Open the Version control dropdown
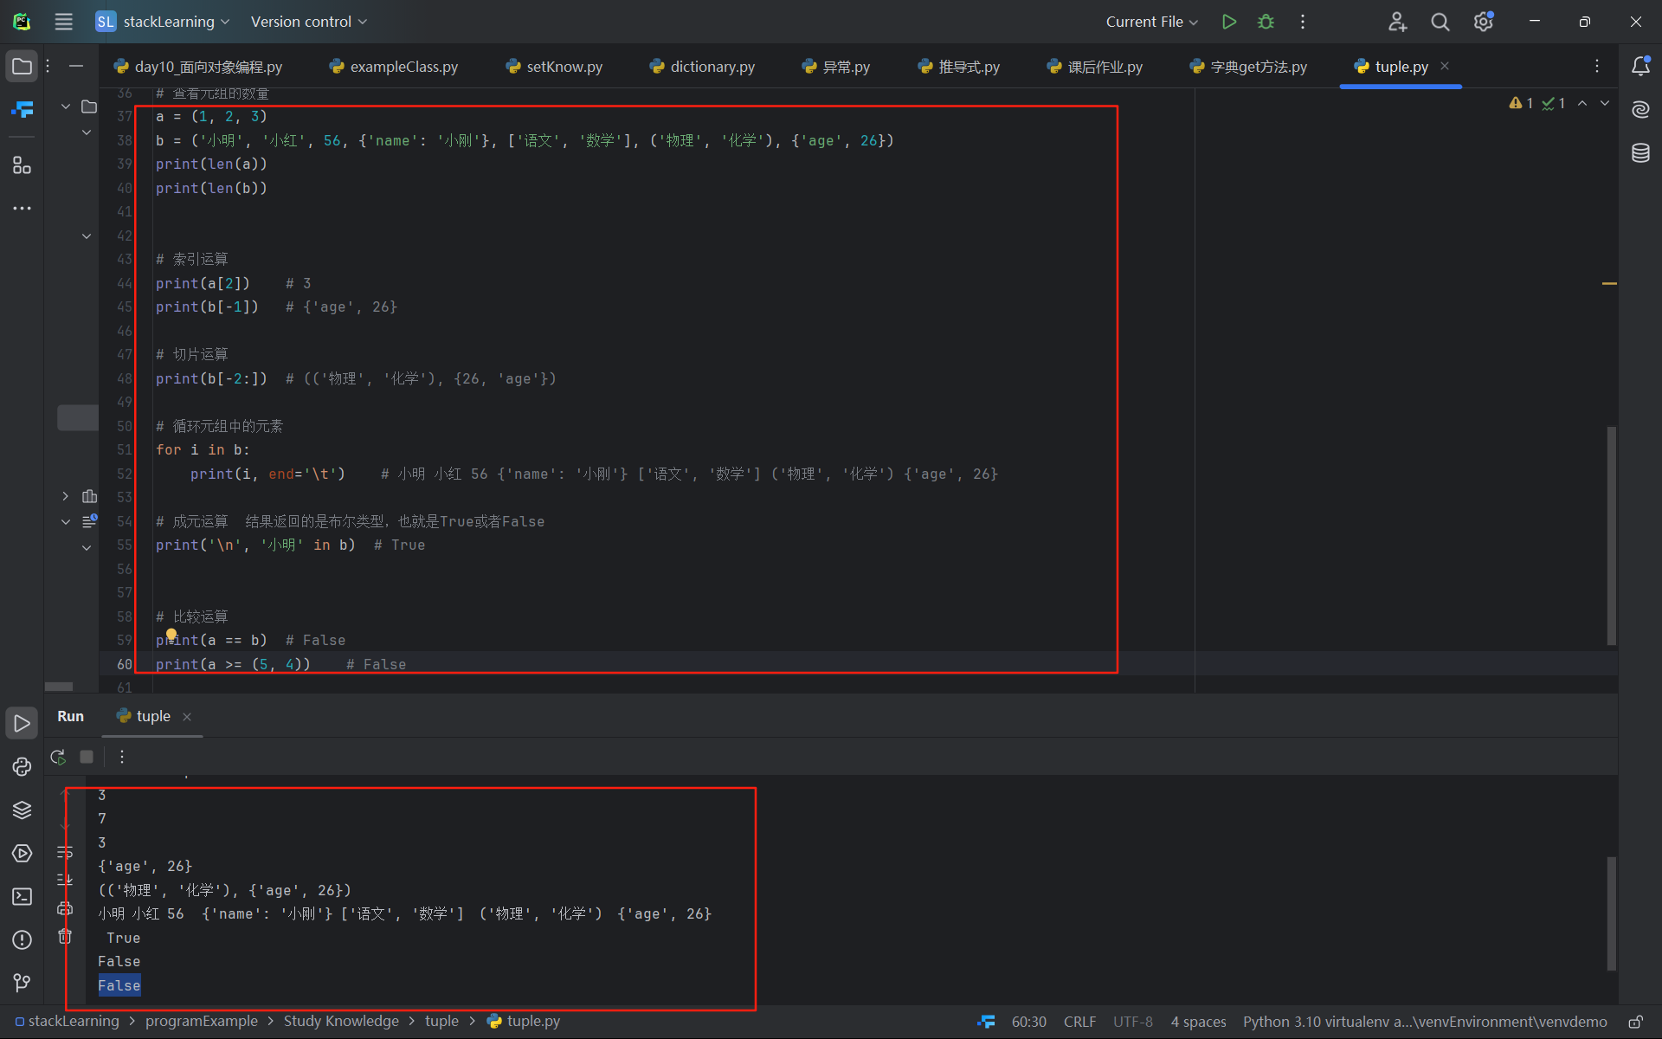1662x1039 pixels. (x=308, y=22)
